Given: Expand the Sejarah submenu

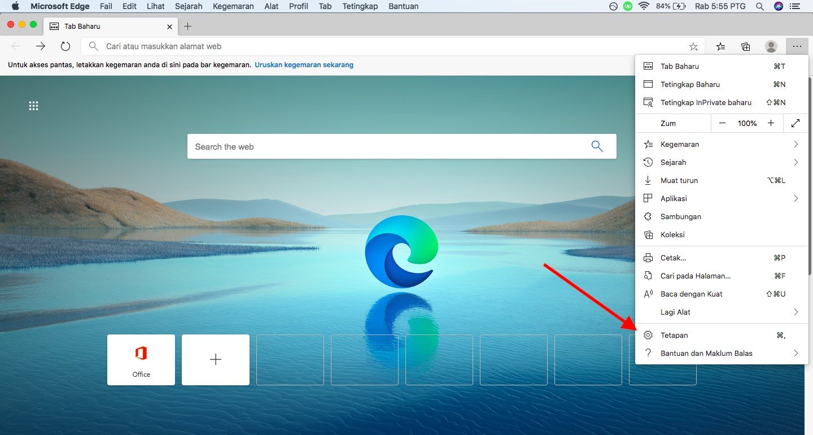Looking at the screenshot, I should [795, 162].
